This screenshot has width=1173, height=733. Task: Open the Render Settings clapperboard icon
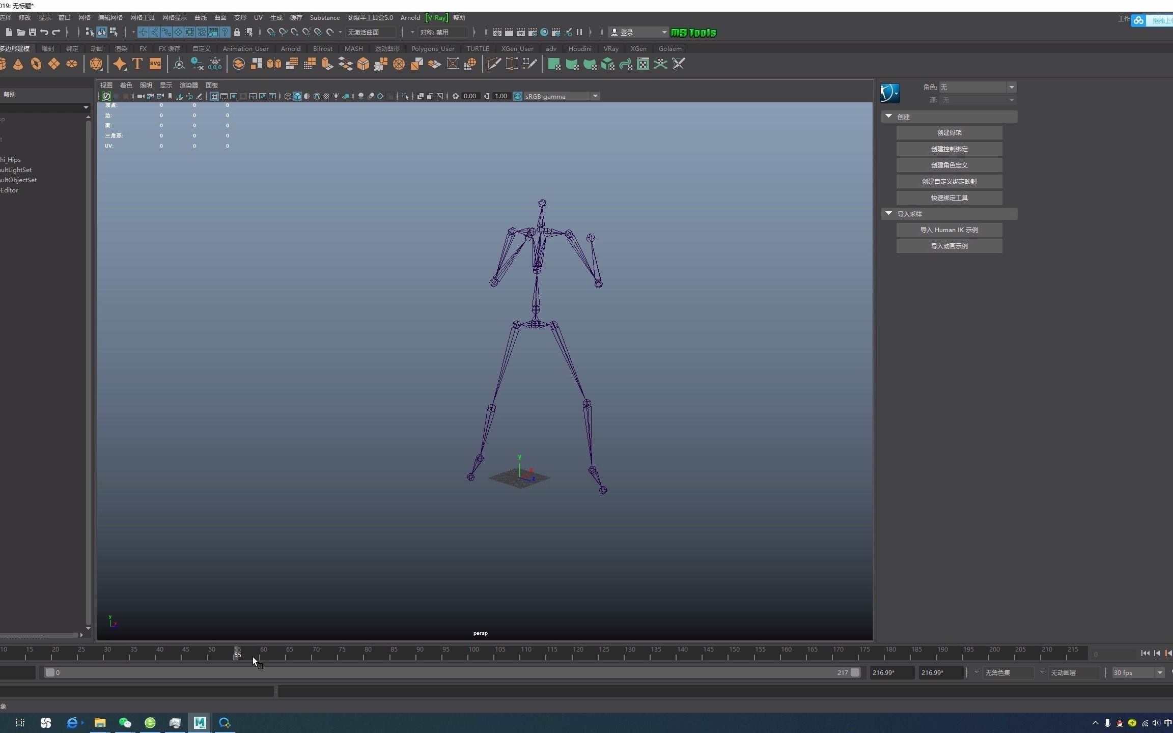point(532,32)
